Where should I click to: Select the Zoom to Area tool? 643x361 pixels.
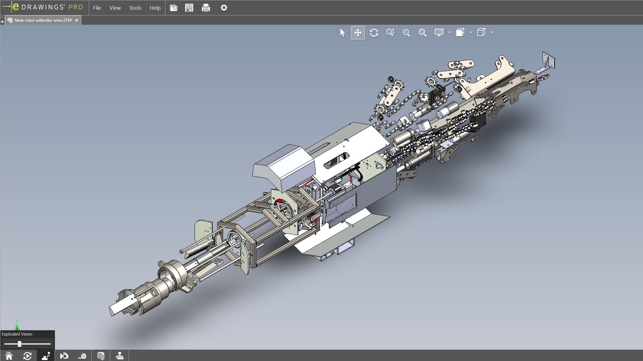(x=406, y=33)
